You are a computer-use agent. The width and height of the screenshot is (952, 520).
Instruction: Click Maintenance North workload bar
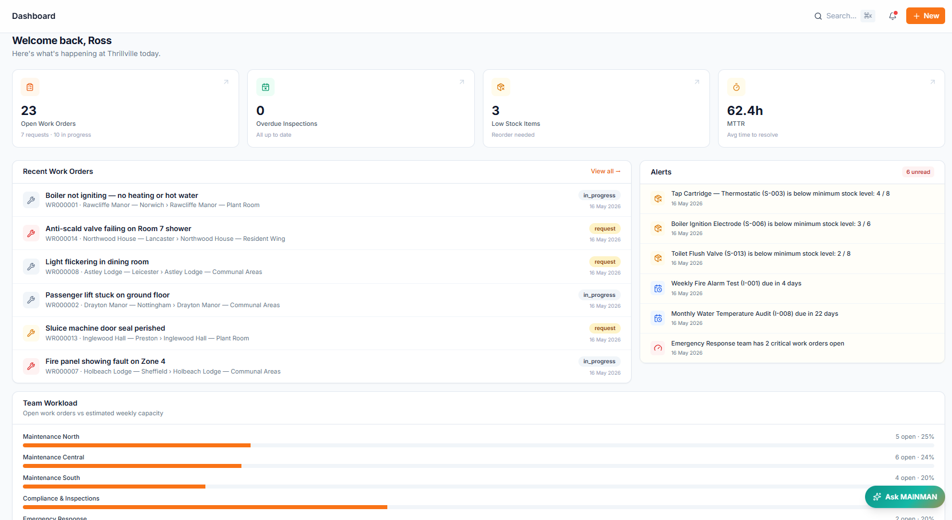click(x=478, y=445)
